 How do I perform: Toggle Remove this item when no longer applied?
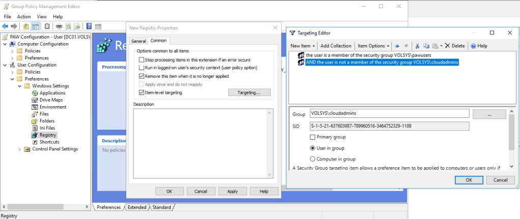(x=141, y=76)
